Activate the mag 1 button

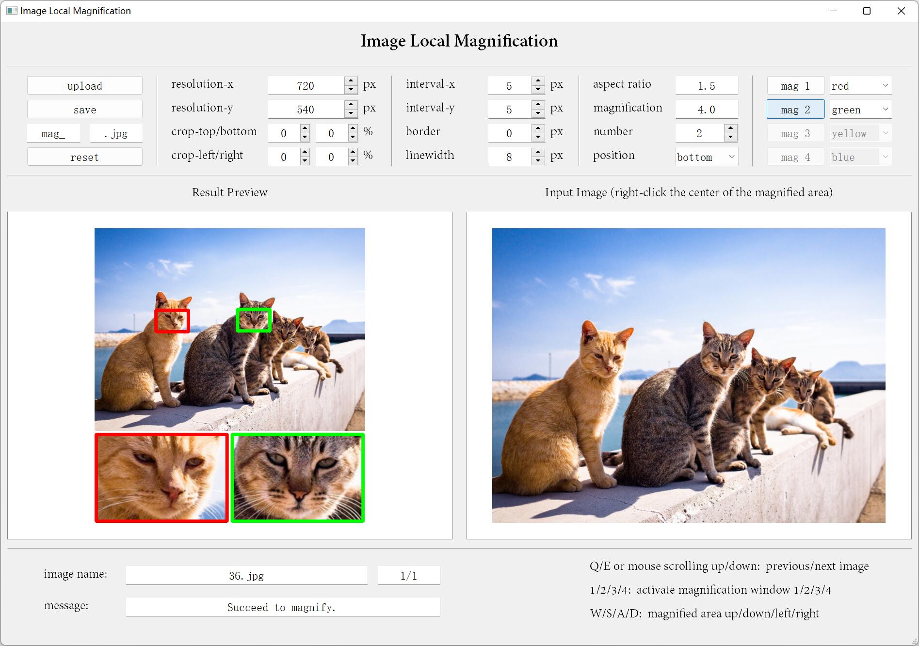[795, 86]
